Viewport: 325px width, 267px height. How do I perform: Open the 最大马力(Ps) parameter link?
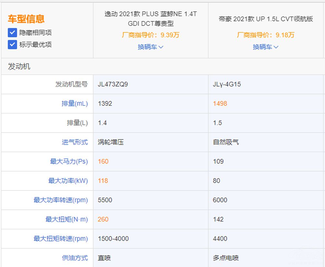[69, 161]
